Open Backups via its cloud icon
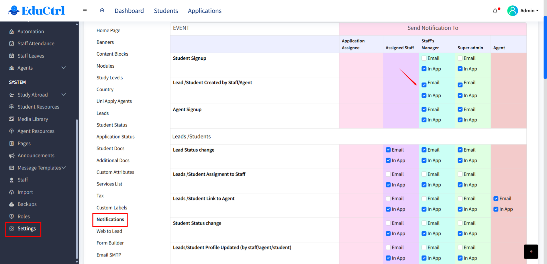Viewport: 547px width, 264px height. (x=11, y=204)
